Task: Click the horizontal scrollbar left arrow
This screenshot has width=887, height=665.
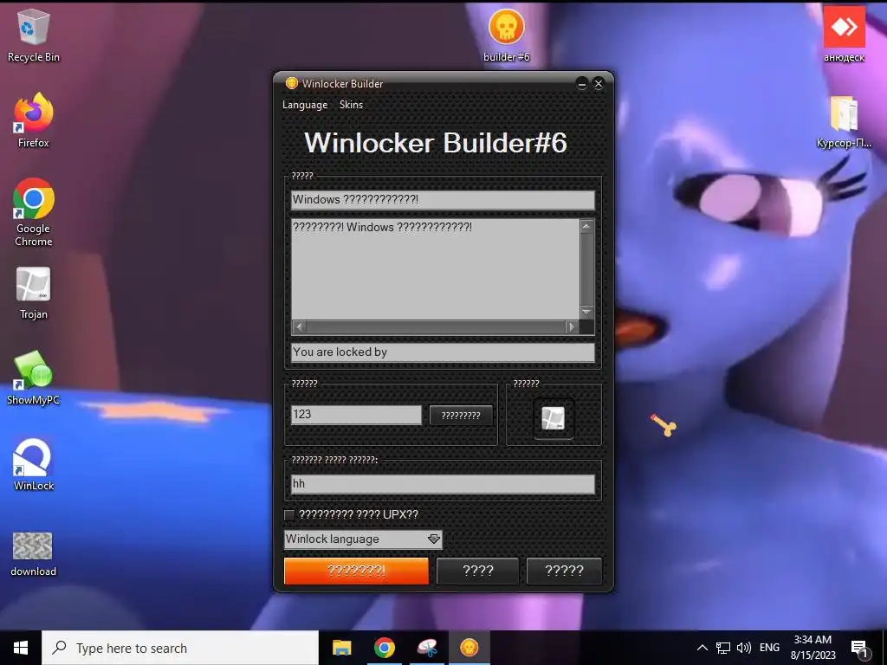Action: pyautogui.click(x=299, y=326)
